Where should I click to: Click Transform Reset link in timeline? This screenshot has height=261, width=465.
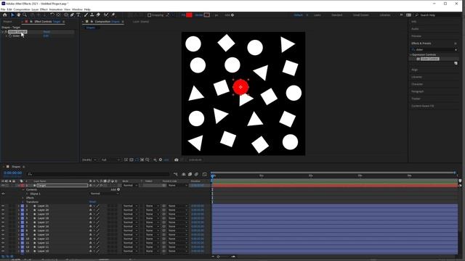pos(92,202)
